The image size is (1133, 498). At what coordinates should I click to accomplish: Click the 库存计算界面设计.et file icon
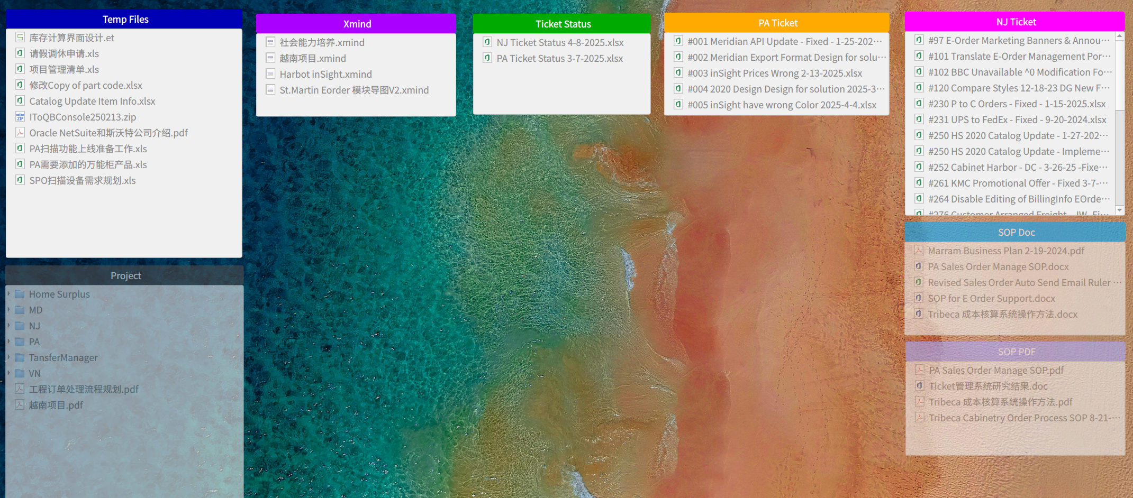point(20,38)
